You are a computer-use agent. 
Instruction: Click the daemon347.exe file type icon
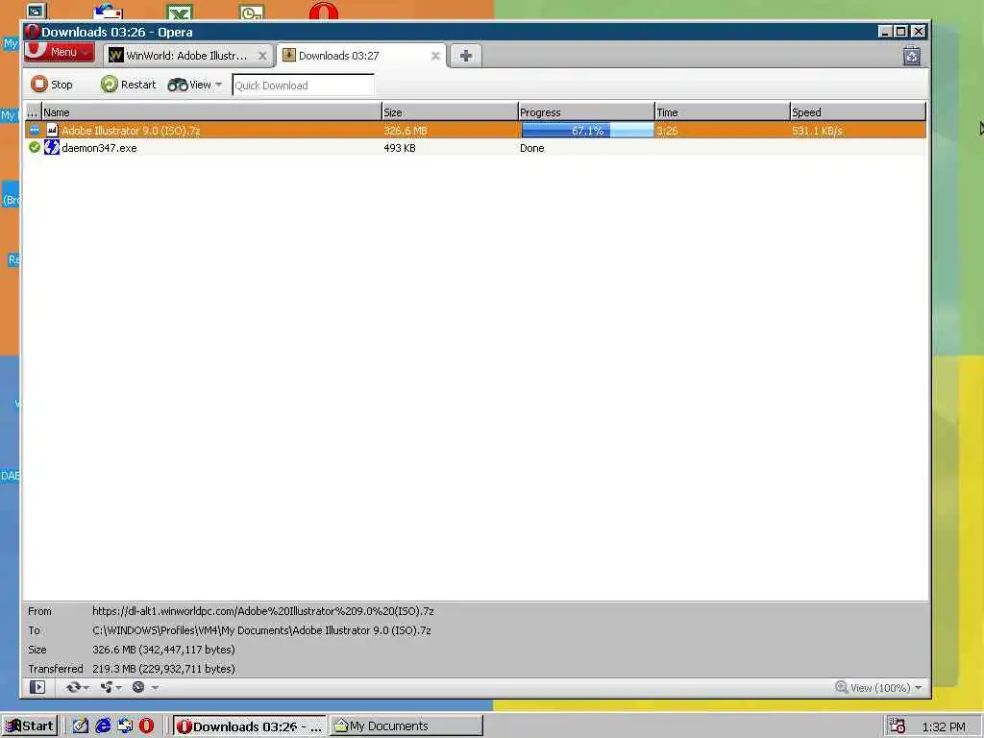[52, 147]
